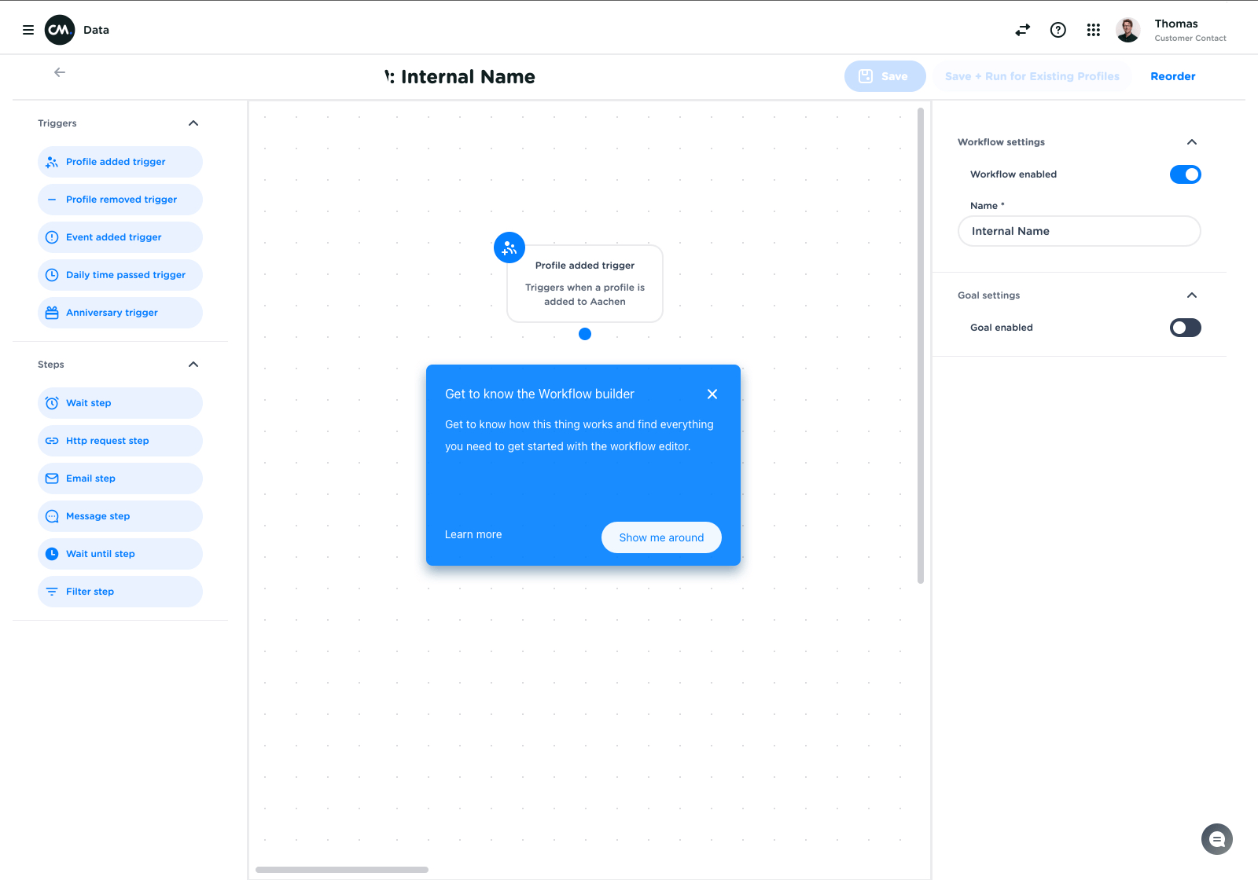This screenshot has height=880, width=1258.
Task: Select the Filter step label
Action: coord(90,592)
